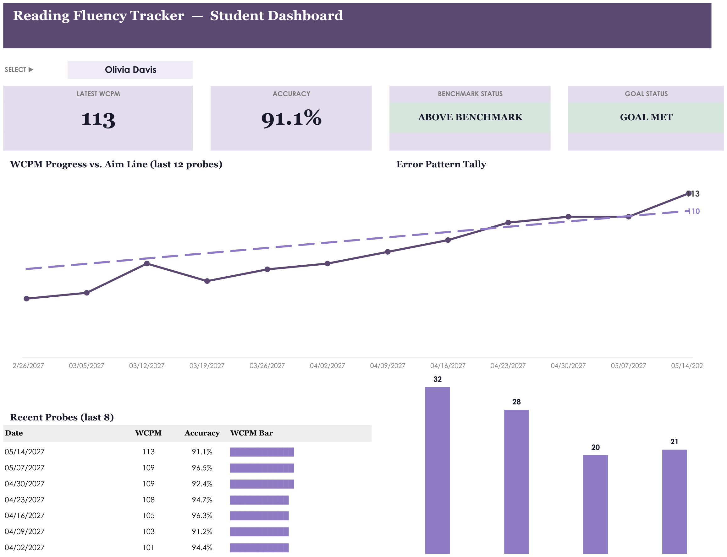The width and height of the screenshot is (727, 557).
Task: Click the 92.4% accuracy cell
Action: pos(202,484)
